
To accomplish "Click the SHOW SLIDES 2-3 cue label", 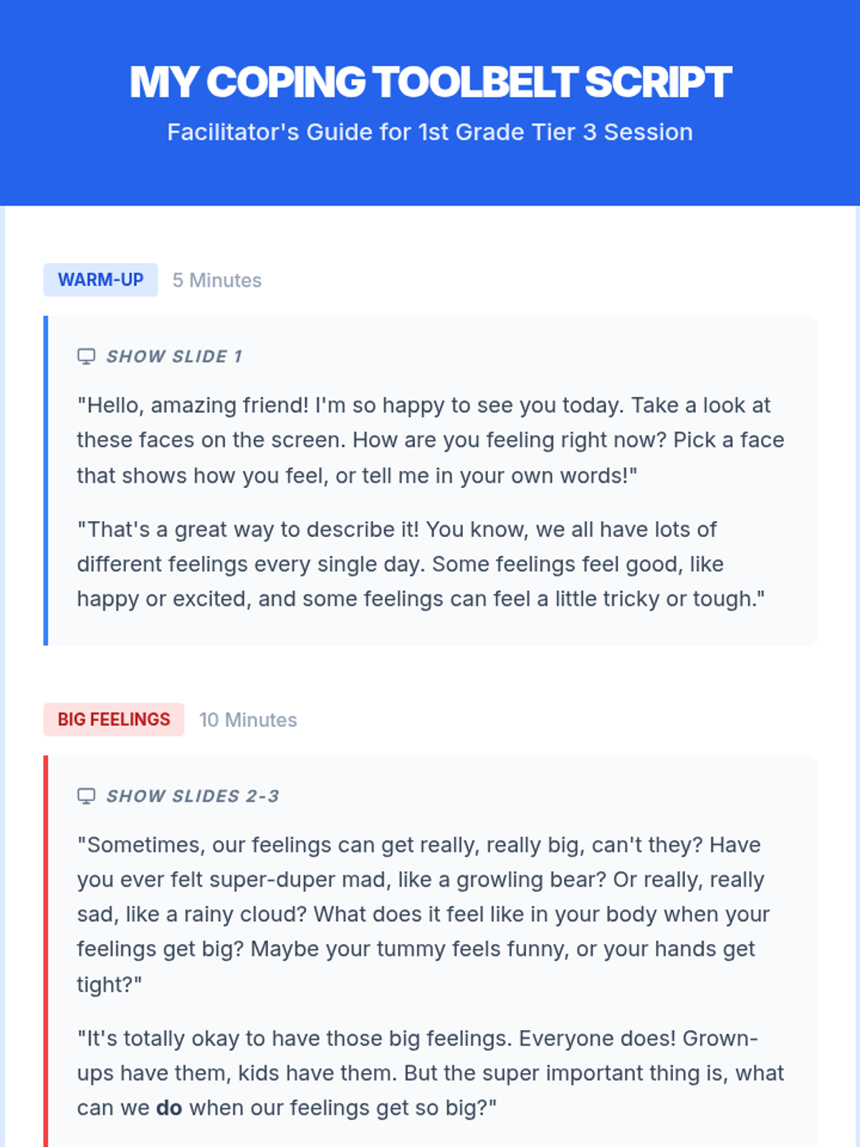I will [x=193, y=796].
